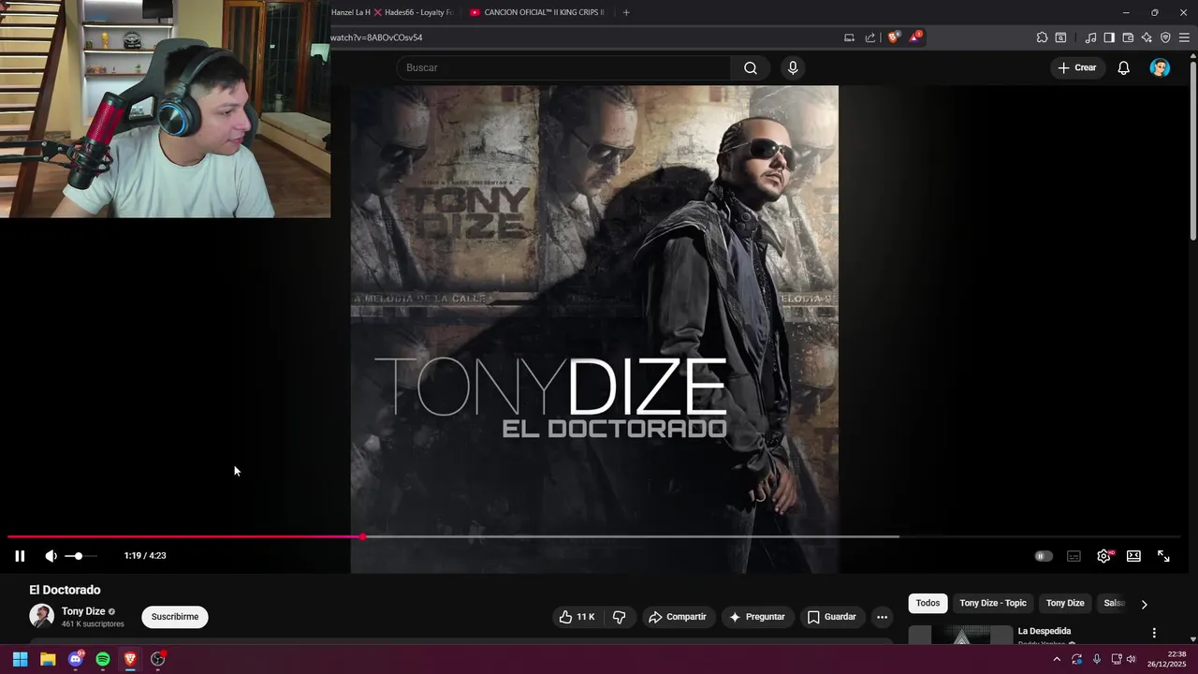Viewport: 1198px width, 674px height.
Task: Pause the video playback
Action: pos(20,556)
